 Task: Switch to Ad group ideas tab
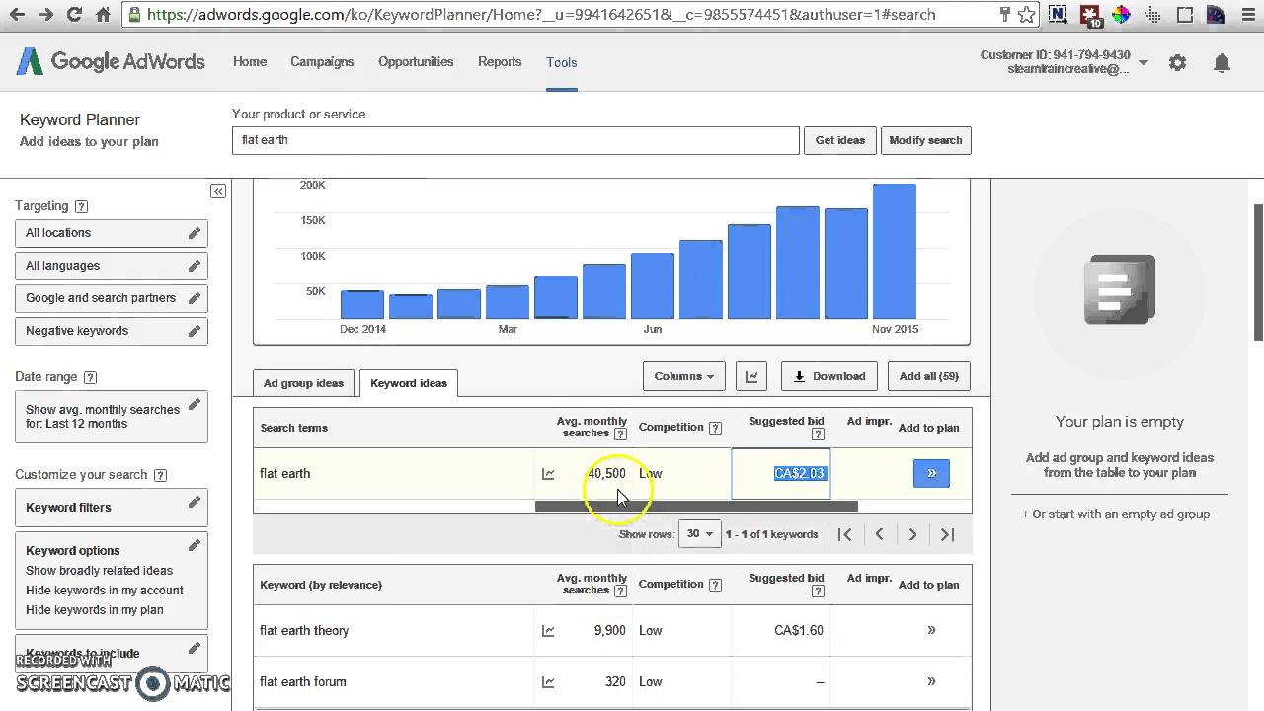tap(303, 383)
